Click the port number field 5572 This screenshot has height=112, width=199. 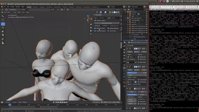tap(115, 18)
